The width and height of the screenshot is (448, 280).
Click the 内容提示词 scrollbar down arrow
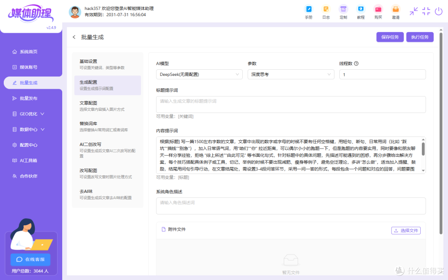[423, 170]
